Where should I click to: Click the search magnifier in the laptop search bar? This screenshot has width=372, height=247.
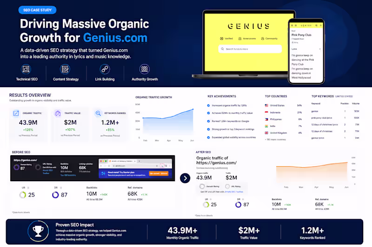222,49
